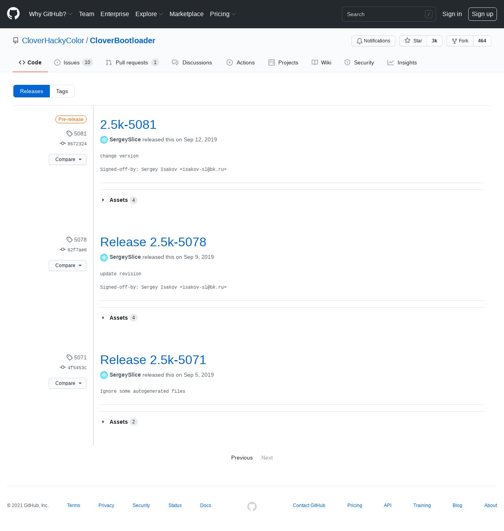The image size is (504, 531).
Task: Click the 5081 tag icon
Action: click(69, 134)
